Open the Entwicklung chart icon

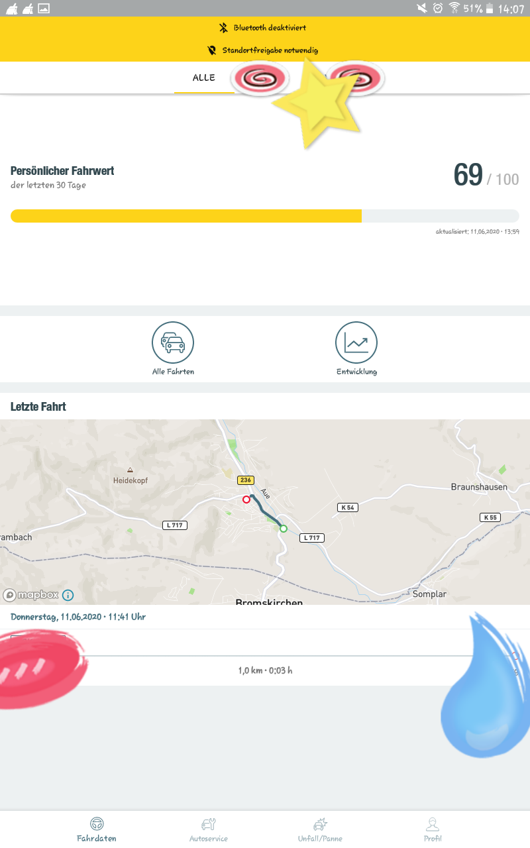pyautogui.click(x=356, y=343)
